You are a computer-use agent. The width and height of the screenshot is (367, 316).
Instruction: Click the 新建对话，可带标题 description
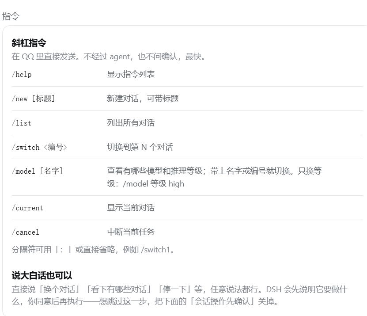pyautogui.click(x=143, y=99)
